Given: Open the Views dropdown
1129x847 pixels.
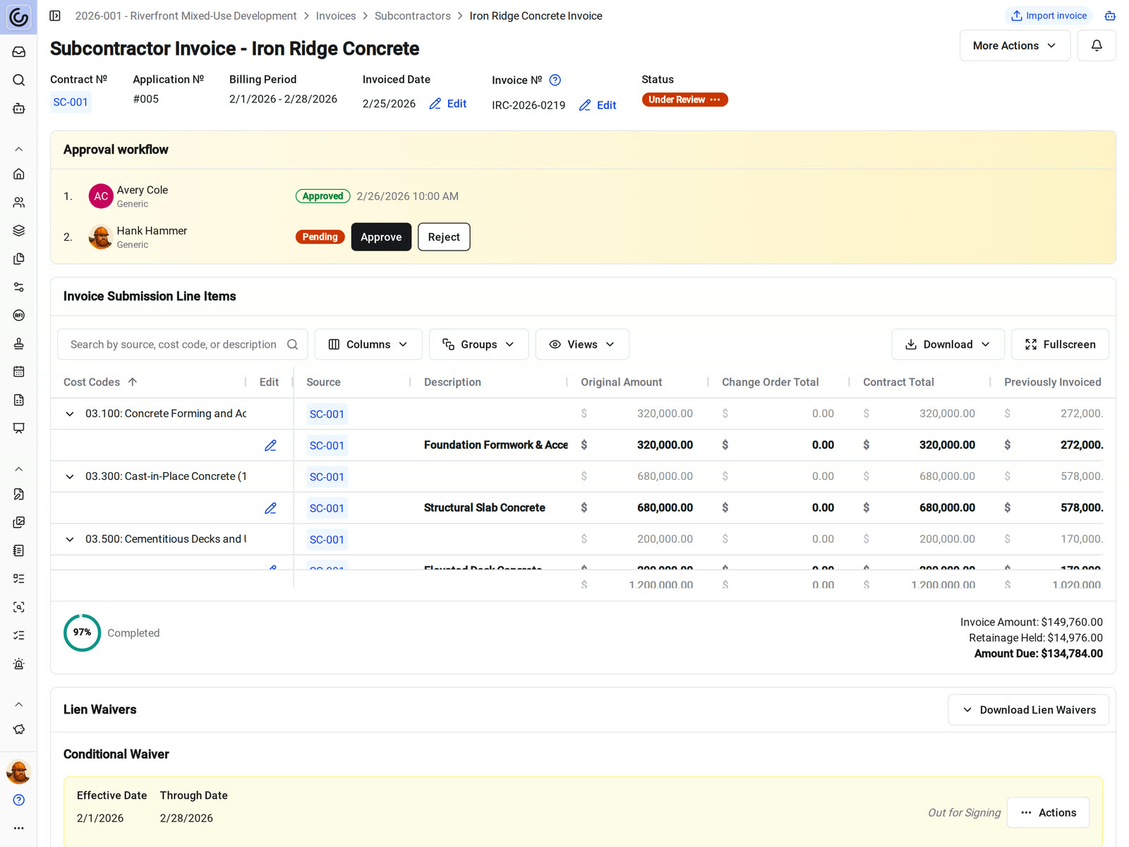Looking at the screenshot, I should (x=582, y=344).
